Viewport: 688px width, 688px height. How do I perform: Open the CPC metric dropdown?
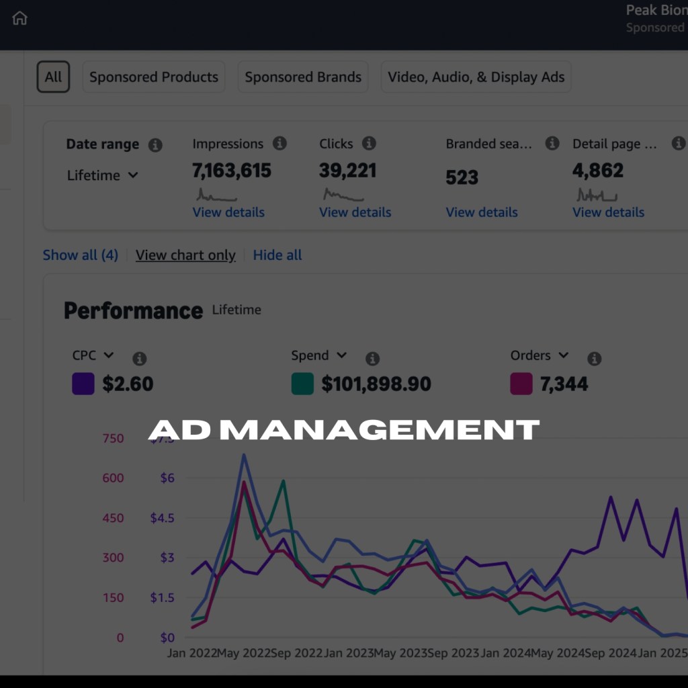(93, 355)
